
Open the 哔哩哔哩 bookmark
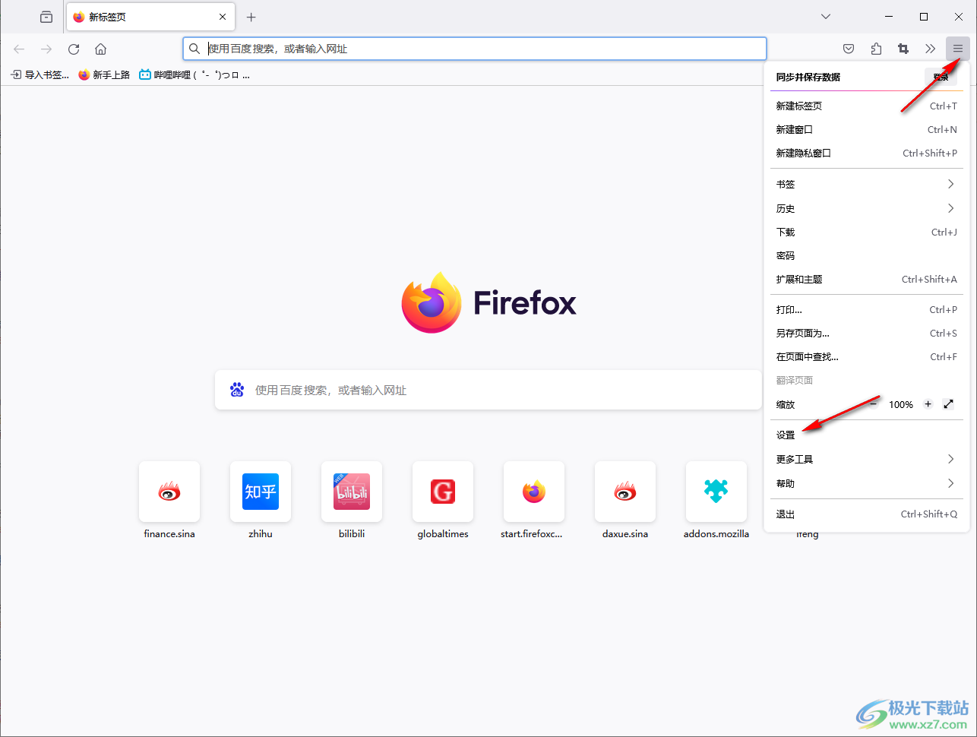194,74
